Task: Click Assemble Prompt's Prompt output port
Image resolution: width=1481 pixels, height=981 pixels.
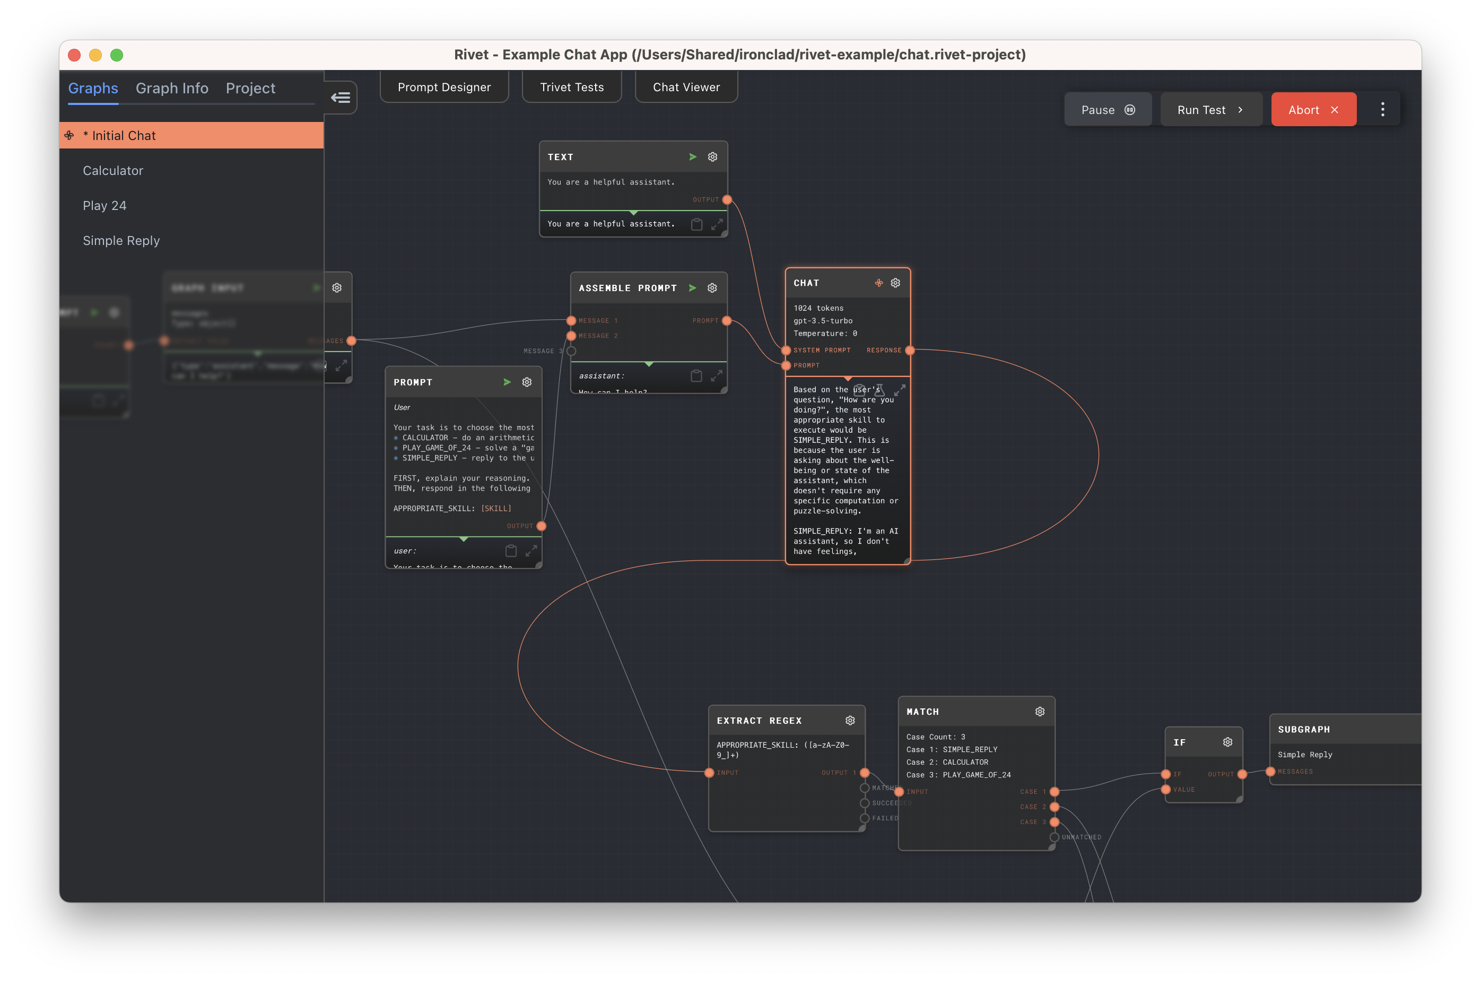Action: [726, 321]
